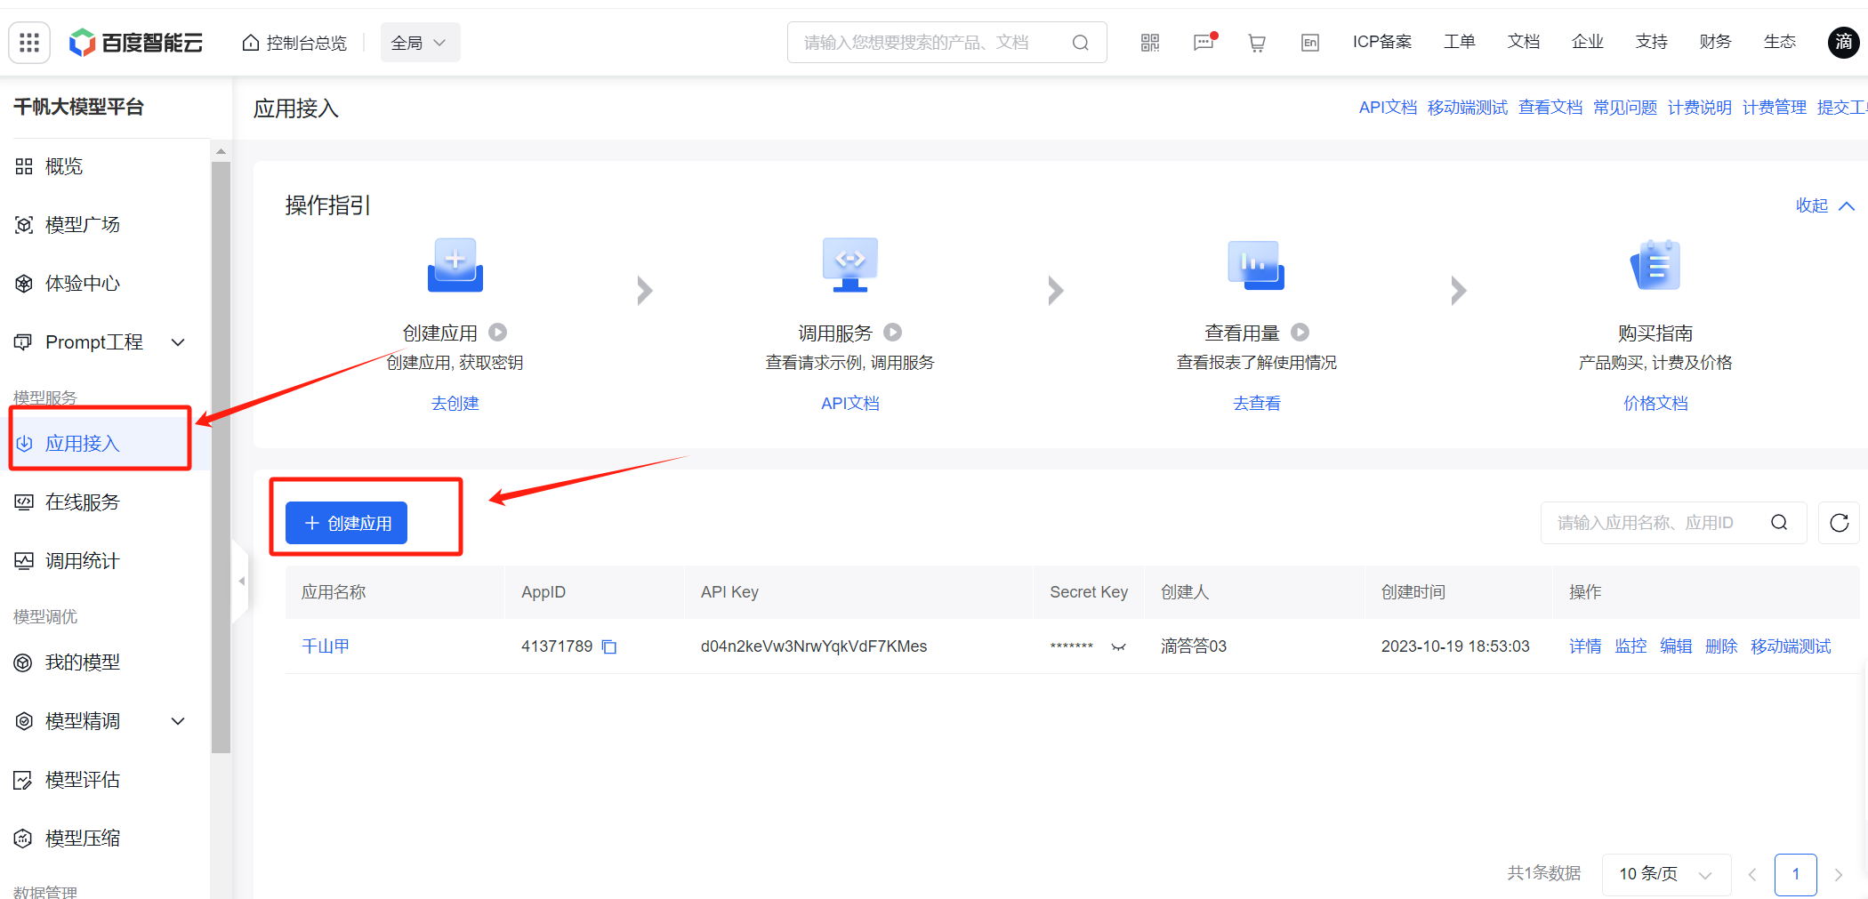Viewport: 1868px width, 899px height.
Task: Click the app search magnifier icon
Action: 1779,523
